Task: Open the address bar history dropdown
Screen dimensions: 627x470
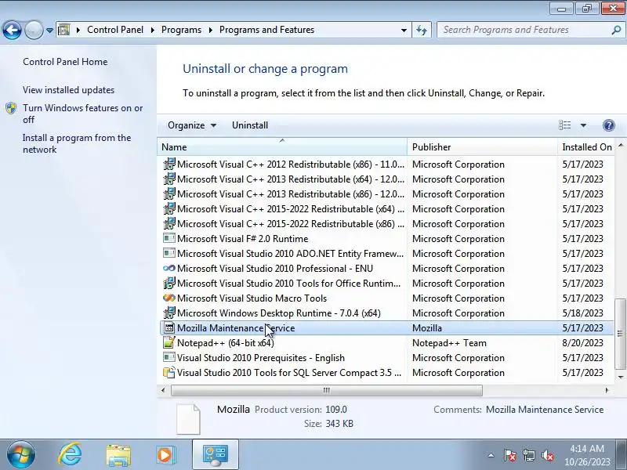Action: (404, 30)
